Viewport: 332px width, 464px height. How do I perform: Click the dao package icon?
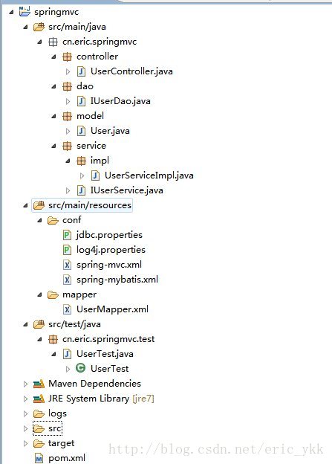point(67,86)
